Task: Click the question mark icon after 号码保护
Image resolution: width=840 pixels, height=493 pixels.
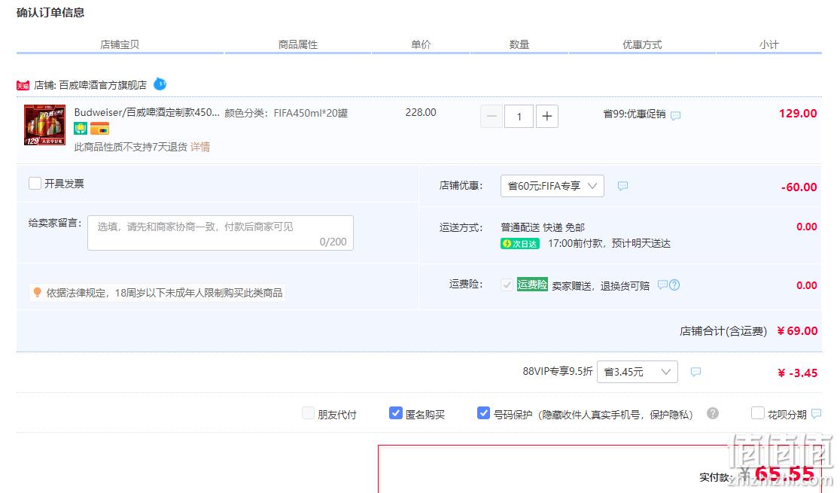Action: pos(713,413)
